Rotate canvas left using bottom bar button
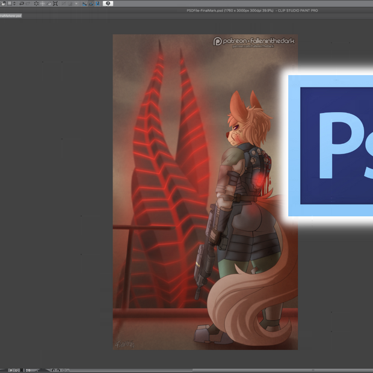The height and width of the screenshot is (373, 373). (53, 370)
